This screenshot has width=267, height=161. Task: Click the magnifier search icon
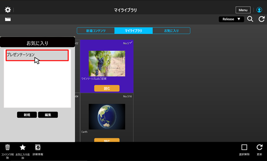250,19
